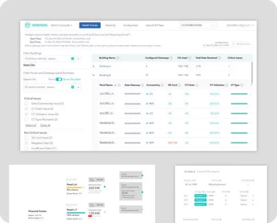Switch to Users & API Keys tab

(x=155, y=25)
